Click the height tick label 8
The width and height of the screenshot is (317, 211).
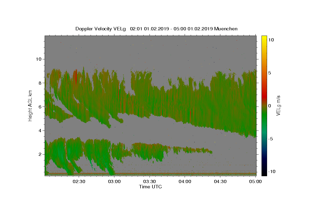tap(40, 83)
